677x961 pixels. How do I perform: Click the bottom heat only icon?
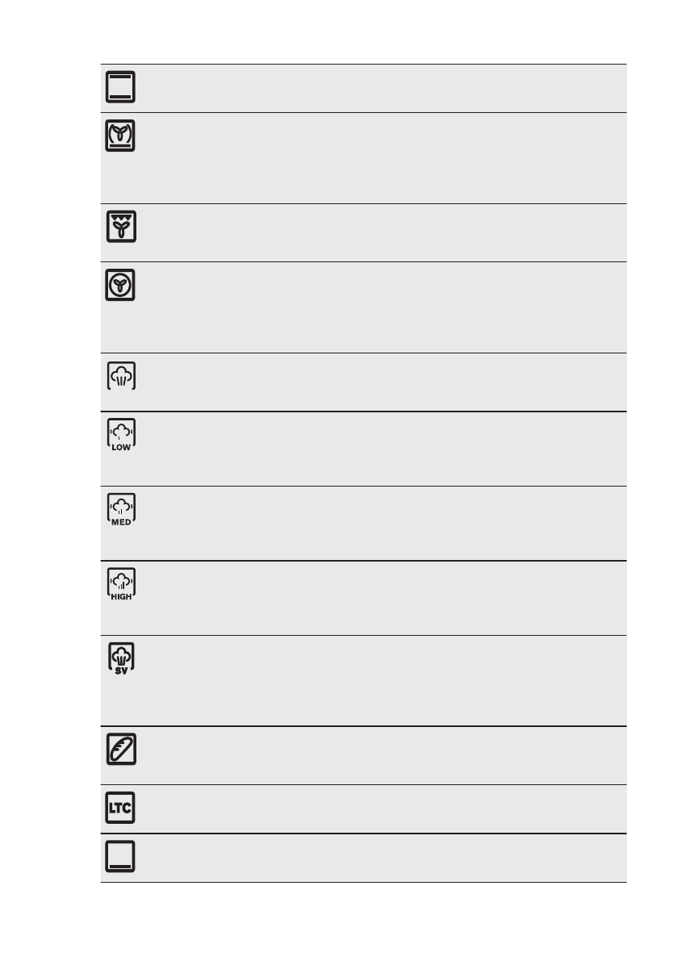coord(119,857)
